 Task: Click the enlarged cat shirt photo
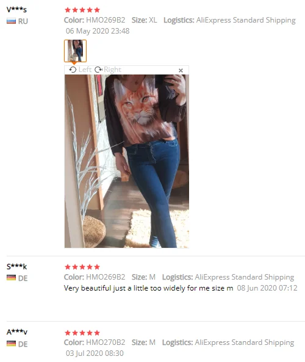pos(127,161)
